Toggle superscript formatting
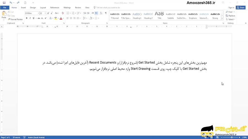 point(45,18)
